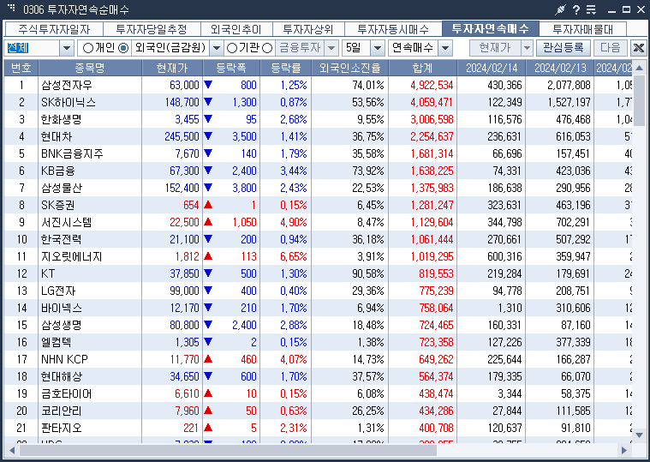The width and height of the screenshot is (650, 462).
Task: Click the horizontal scrollbar thumb
Action: tap(228, 450)
